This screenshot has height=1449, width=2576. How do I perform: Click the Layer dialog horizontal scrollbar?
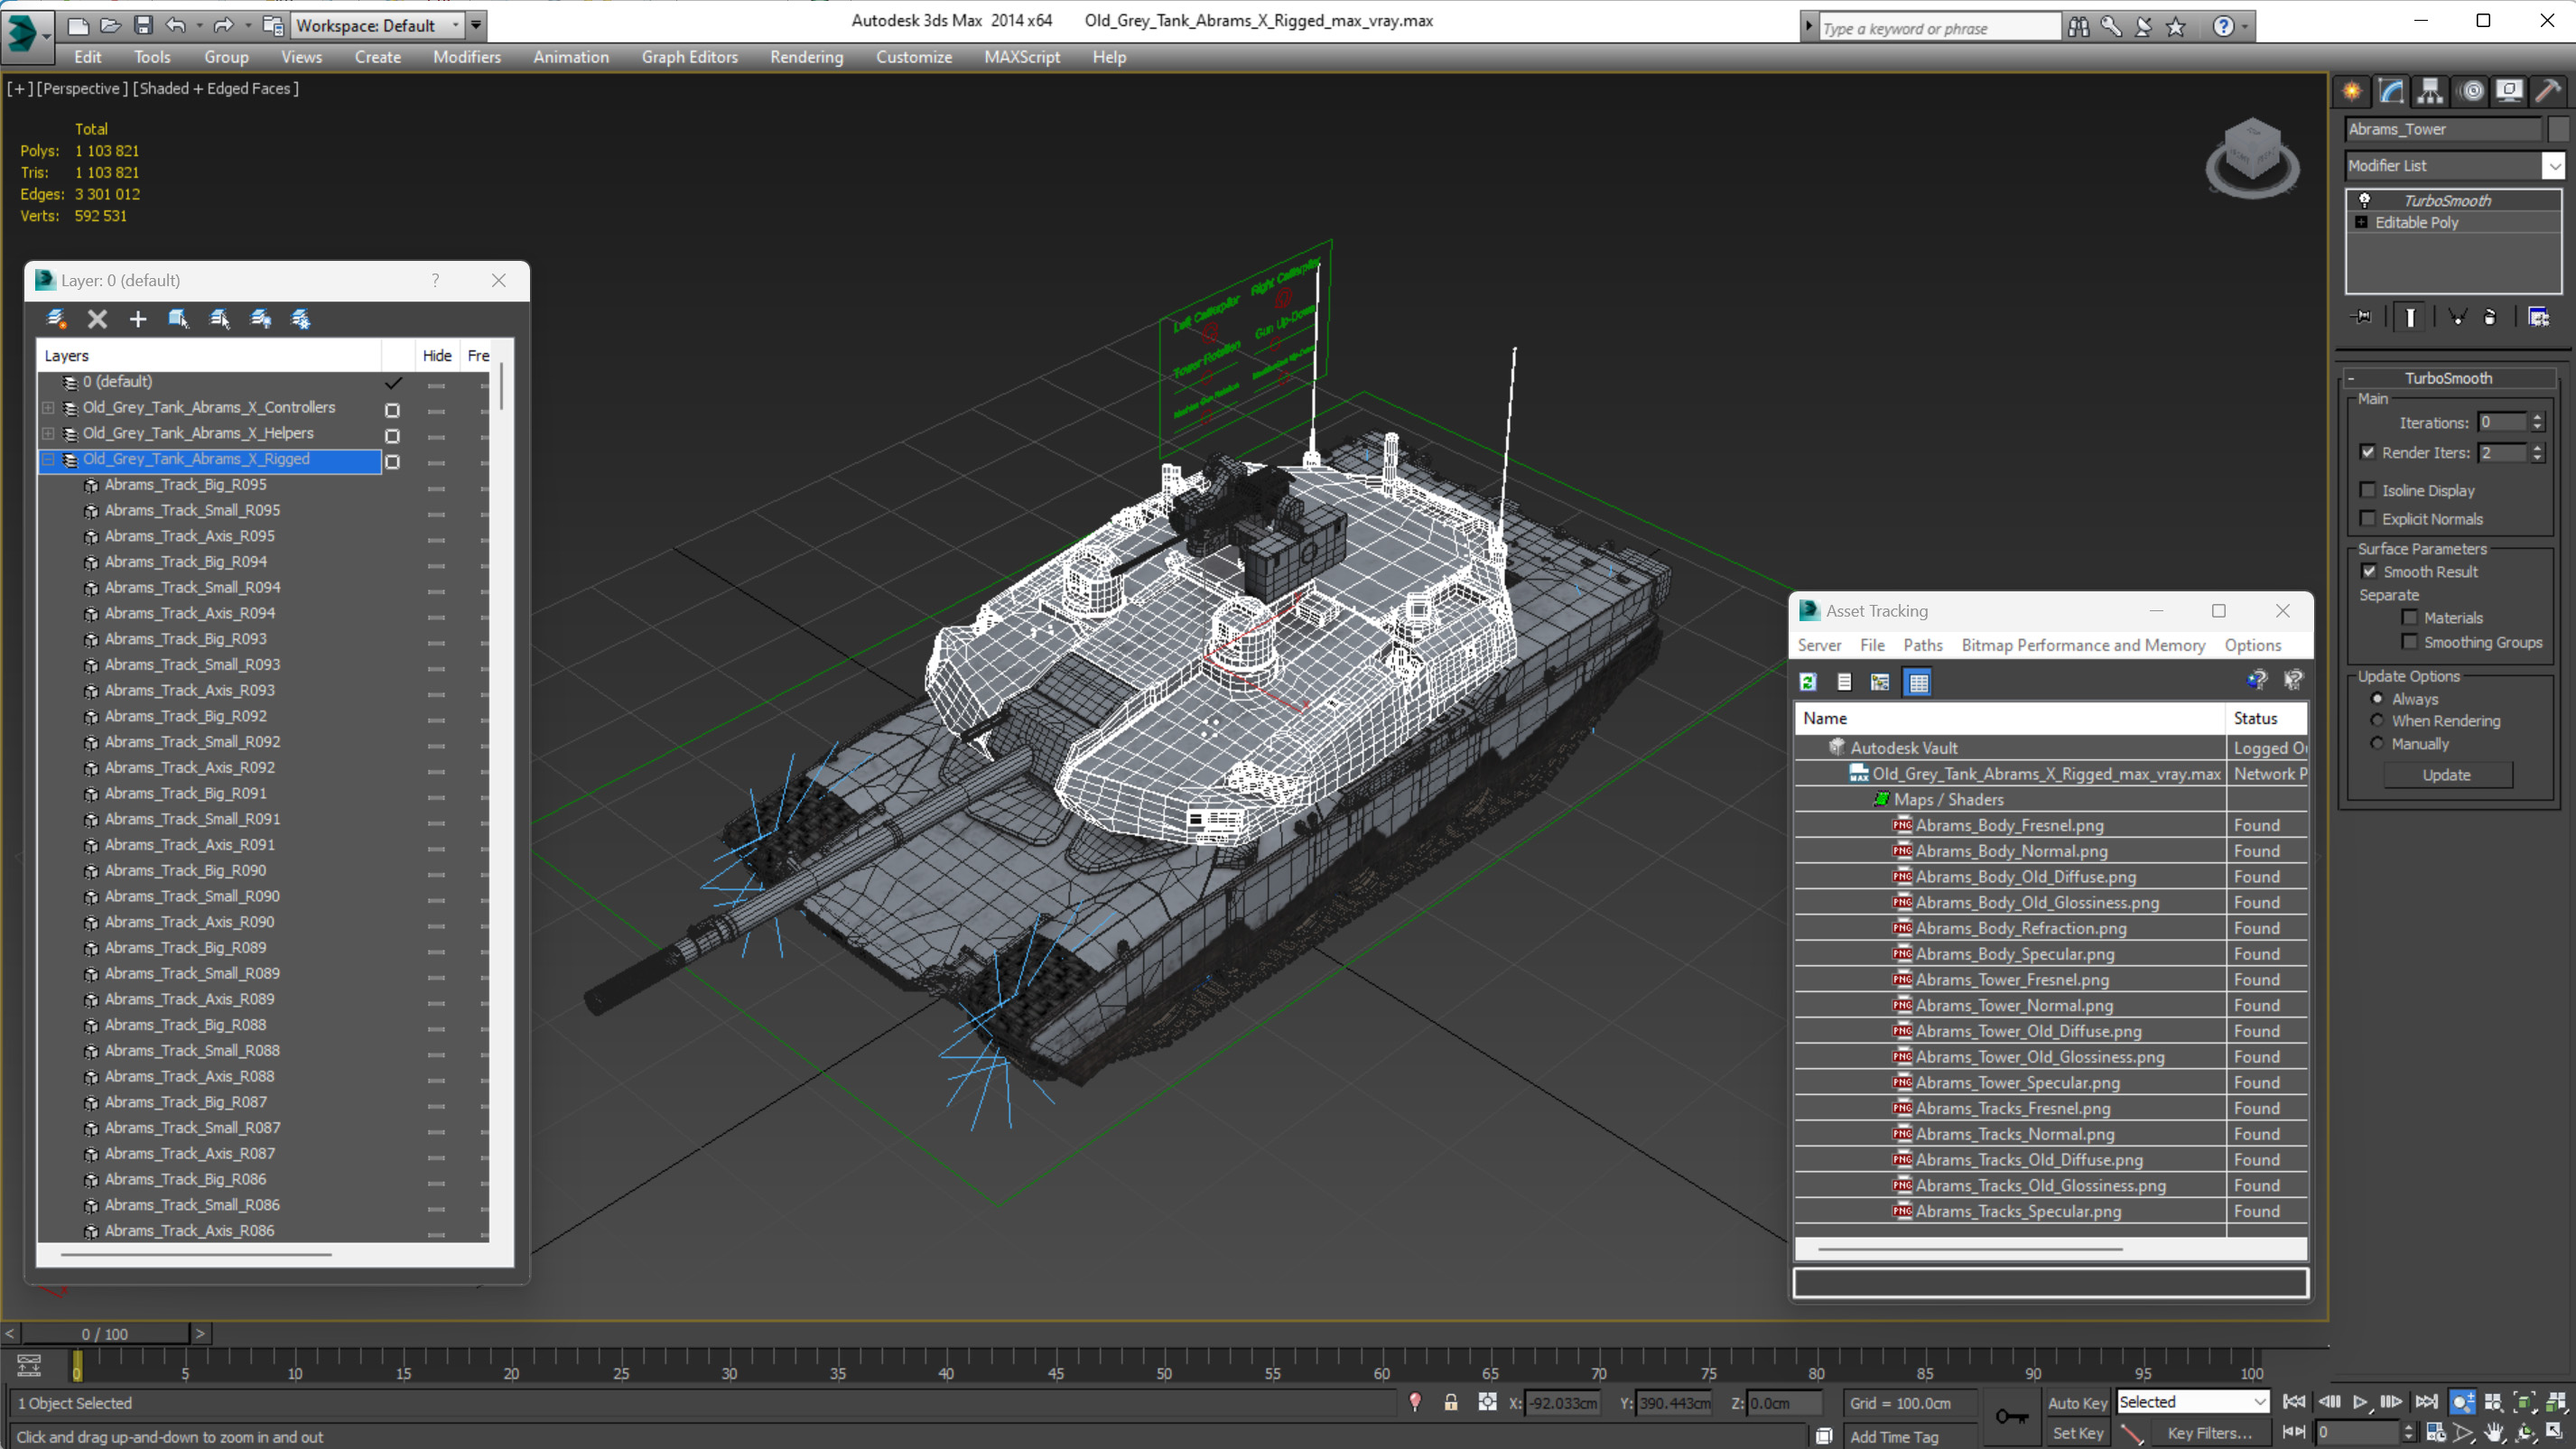[x=196, y=1253]
